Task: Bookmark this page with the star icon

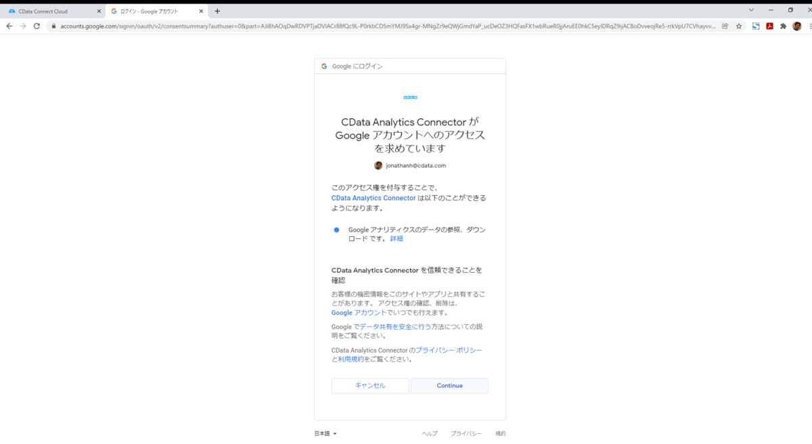Action: [739, 26]
